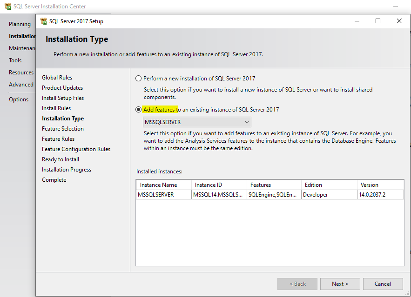411x297 pixels.
Task: Click the Install Setup Files step
Action: (63, 98)
